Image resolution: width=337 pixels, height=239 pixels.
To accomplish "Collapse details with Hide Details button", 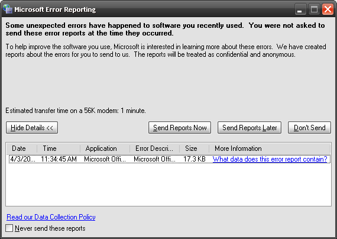I will 32,128.
